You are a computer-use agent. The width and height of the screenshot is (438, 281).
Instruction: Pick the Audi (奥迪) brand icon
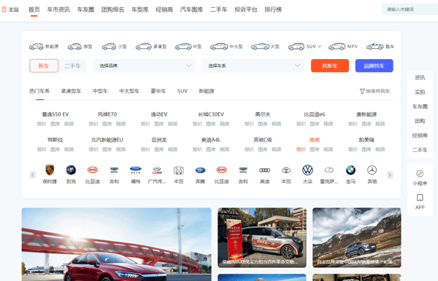click(x=264, y=170)
